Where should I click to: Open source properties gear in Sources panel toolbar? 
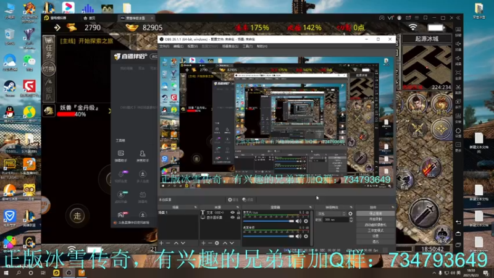(217, 243)
